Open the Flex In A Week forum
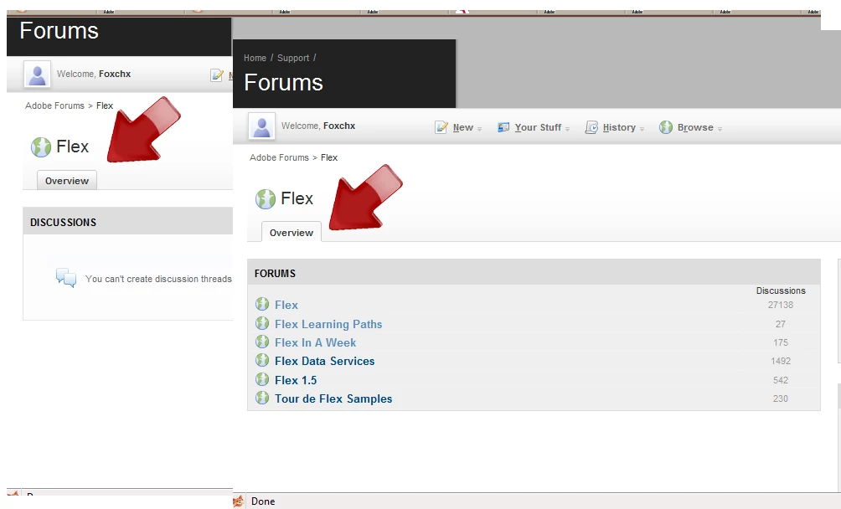The image size is (841, 509). coord(315,342)
